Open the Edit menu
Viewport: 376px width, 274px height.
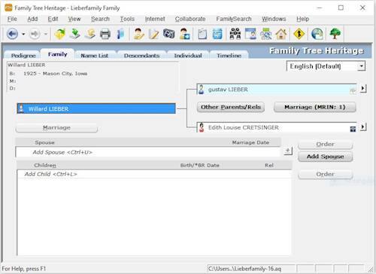(53, 19)
